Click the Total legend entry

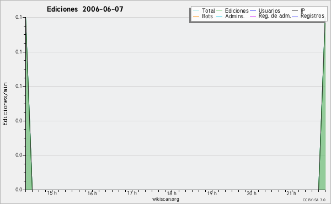pos(204,10)
